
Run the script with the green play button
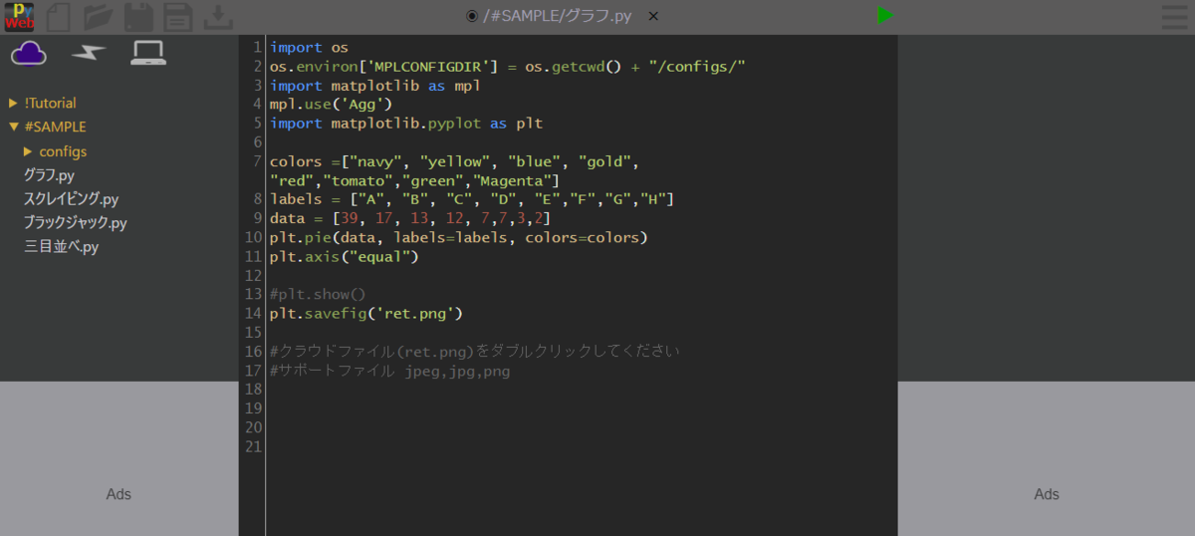[885, 15]
